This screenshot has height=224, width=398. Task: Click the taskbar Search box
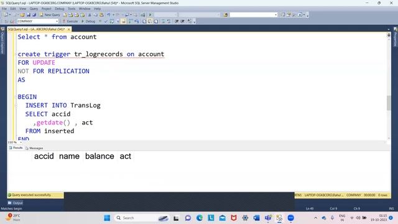point(142,218)
